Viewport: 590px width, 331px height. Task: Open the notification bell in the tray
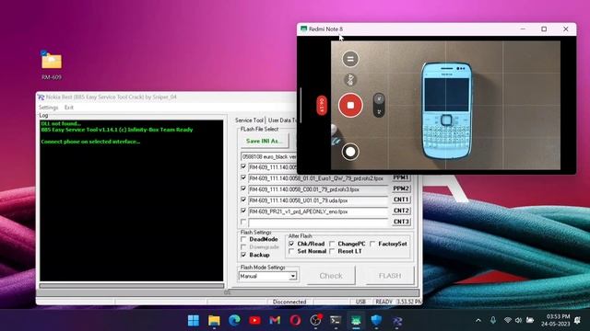(577, 321)
